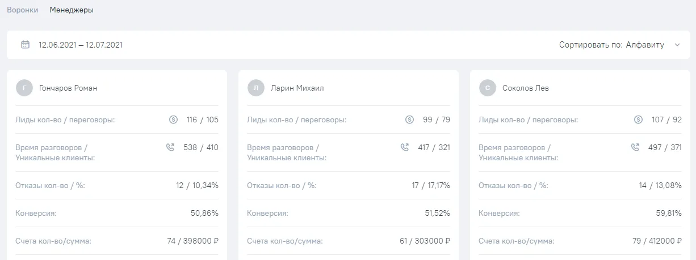
Task: Open manager Гончаров Роман's name link
Action: (68, 88)
